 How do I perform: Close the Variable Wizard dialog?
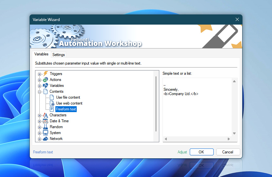pos(237,19)
